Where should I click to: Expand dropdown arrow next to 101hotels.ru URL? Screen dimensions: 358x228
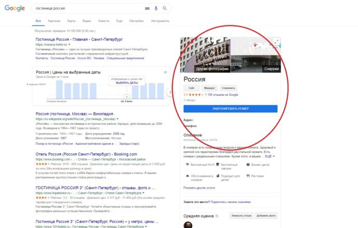tap(146, 226)
